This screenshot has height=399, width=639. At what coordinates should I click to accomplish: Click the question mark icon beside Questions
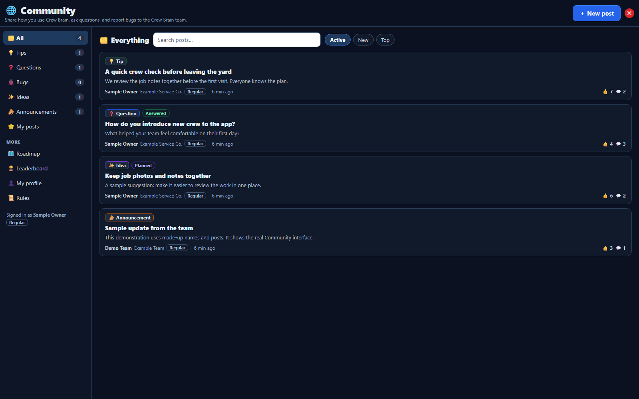[x=11, y=67]
